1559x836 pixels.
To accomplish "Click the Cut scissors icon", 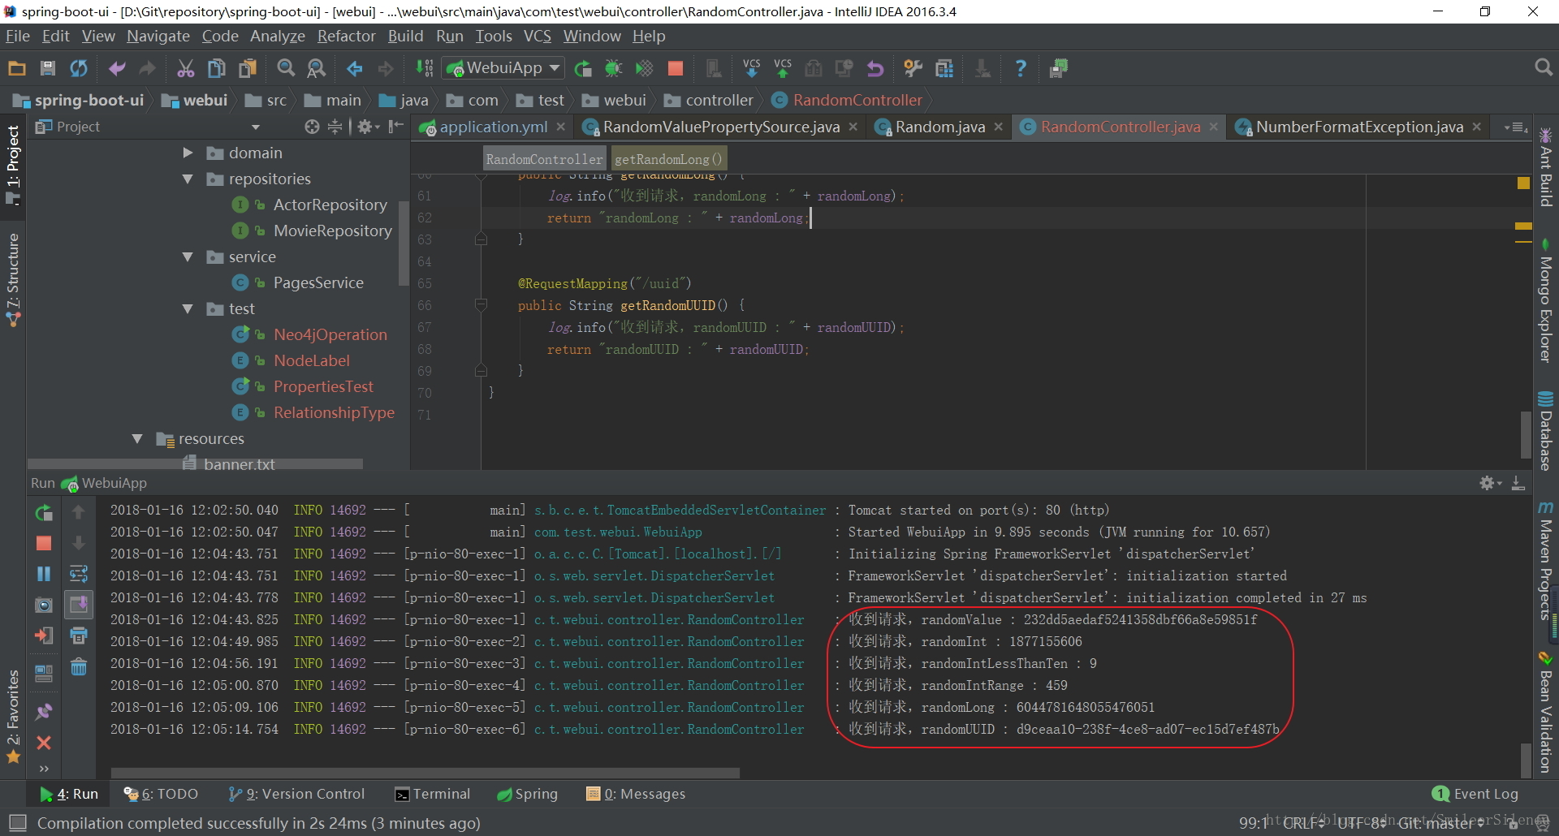I will [x=186, y=68].
